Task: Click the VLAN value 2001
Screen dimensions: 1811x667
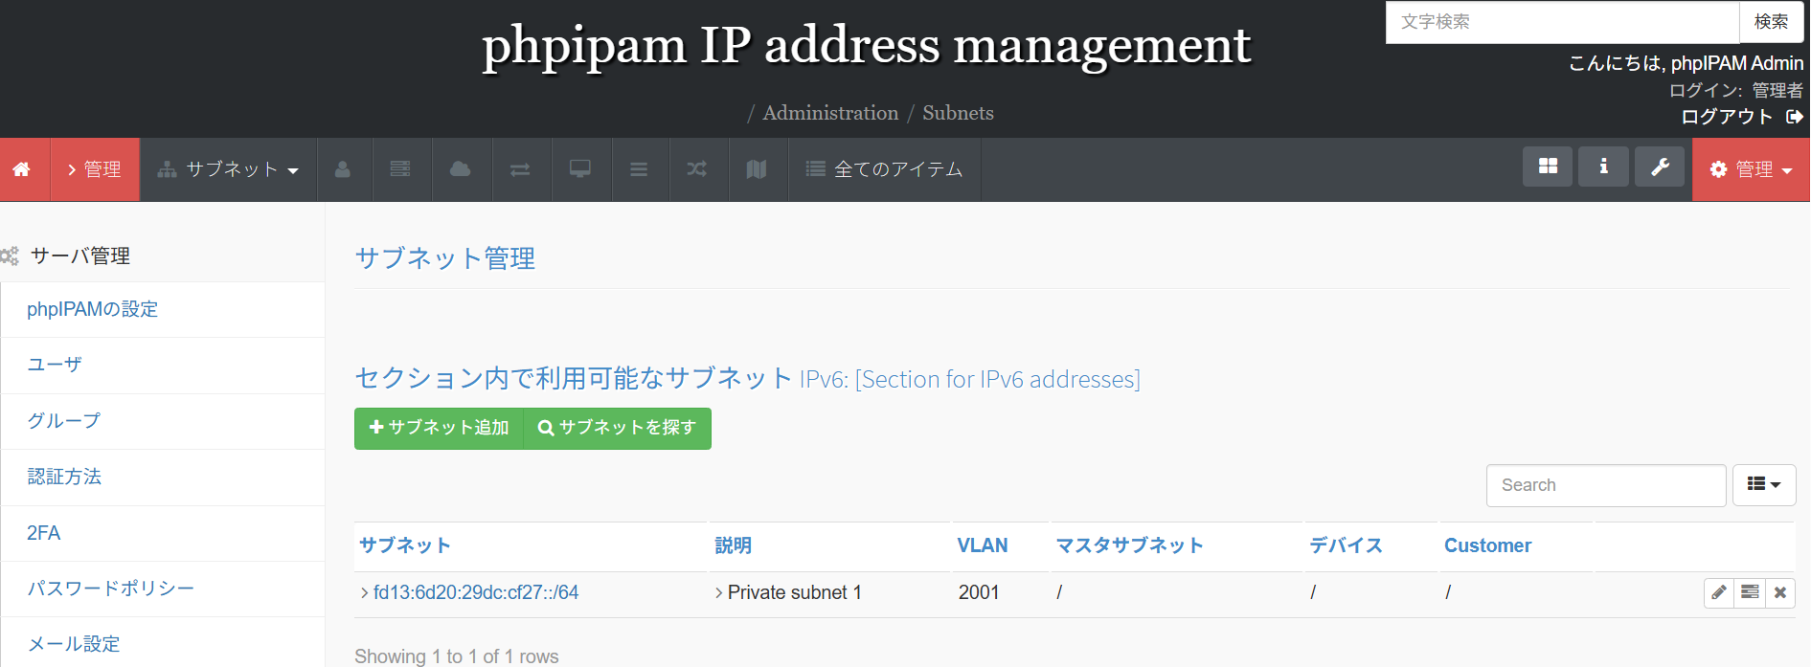Action: click(x=979, y=592)
